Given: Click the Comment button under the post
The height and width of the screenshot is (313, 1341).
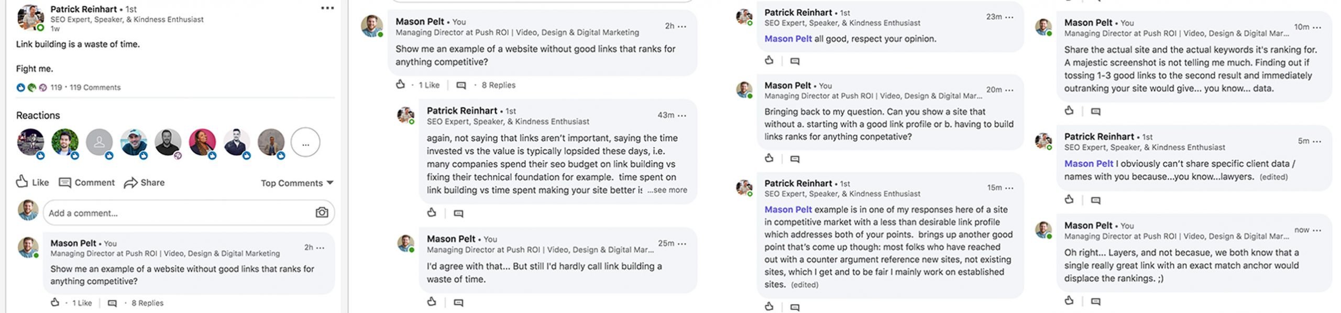Looking at the screenshot, I should (x=87, y=183).
